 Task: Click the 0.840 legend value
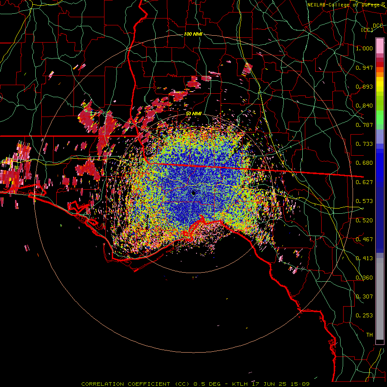pyautogui.click(x=364, y=106)
